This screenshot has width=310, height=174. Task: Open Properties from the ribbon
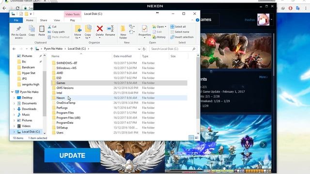coord(144,31)
